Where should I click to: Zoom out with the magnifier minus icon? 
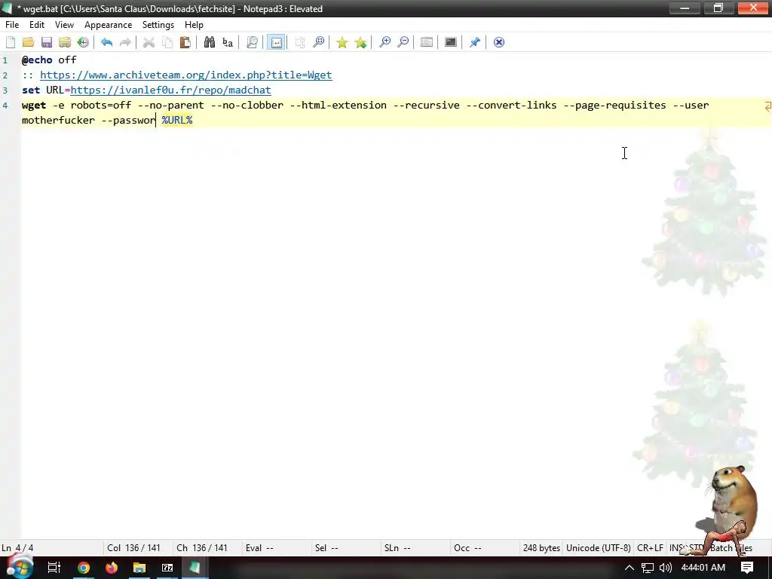(x=403, y=42)
